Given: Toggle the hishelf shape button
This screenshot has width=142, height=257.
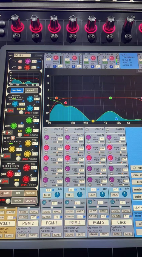Looking at the screenshot, I should (21, 112).
